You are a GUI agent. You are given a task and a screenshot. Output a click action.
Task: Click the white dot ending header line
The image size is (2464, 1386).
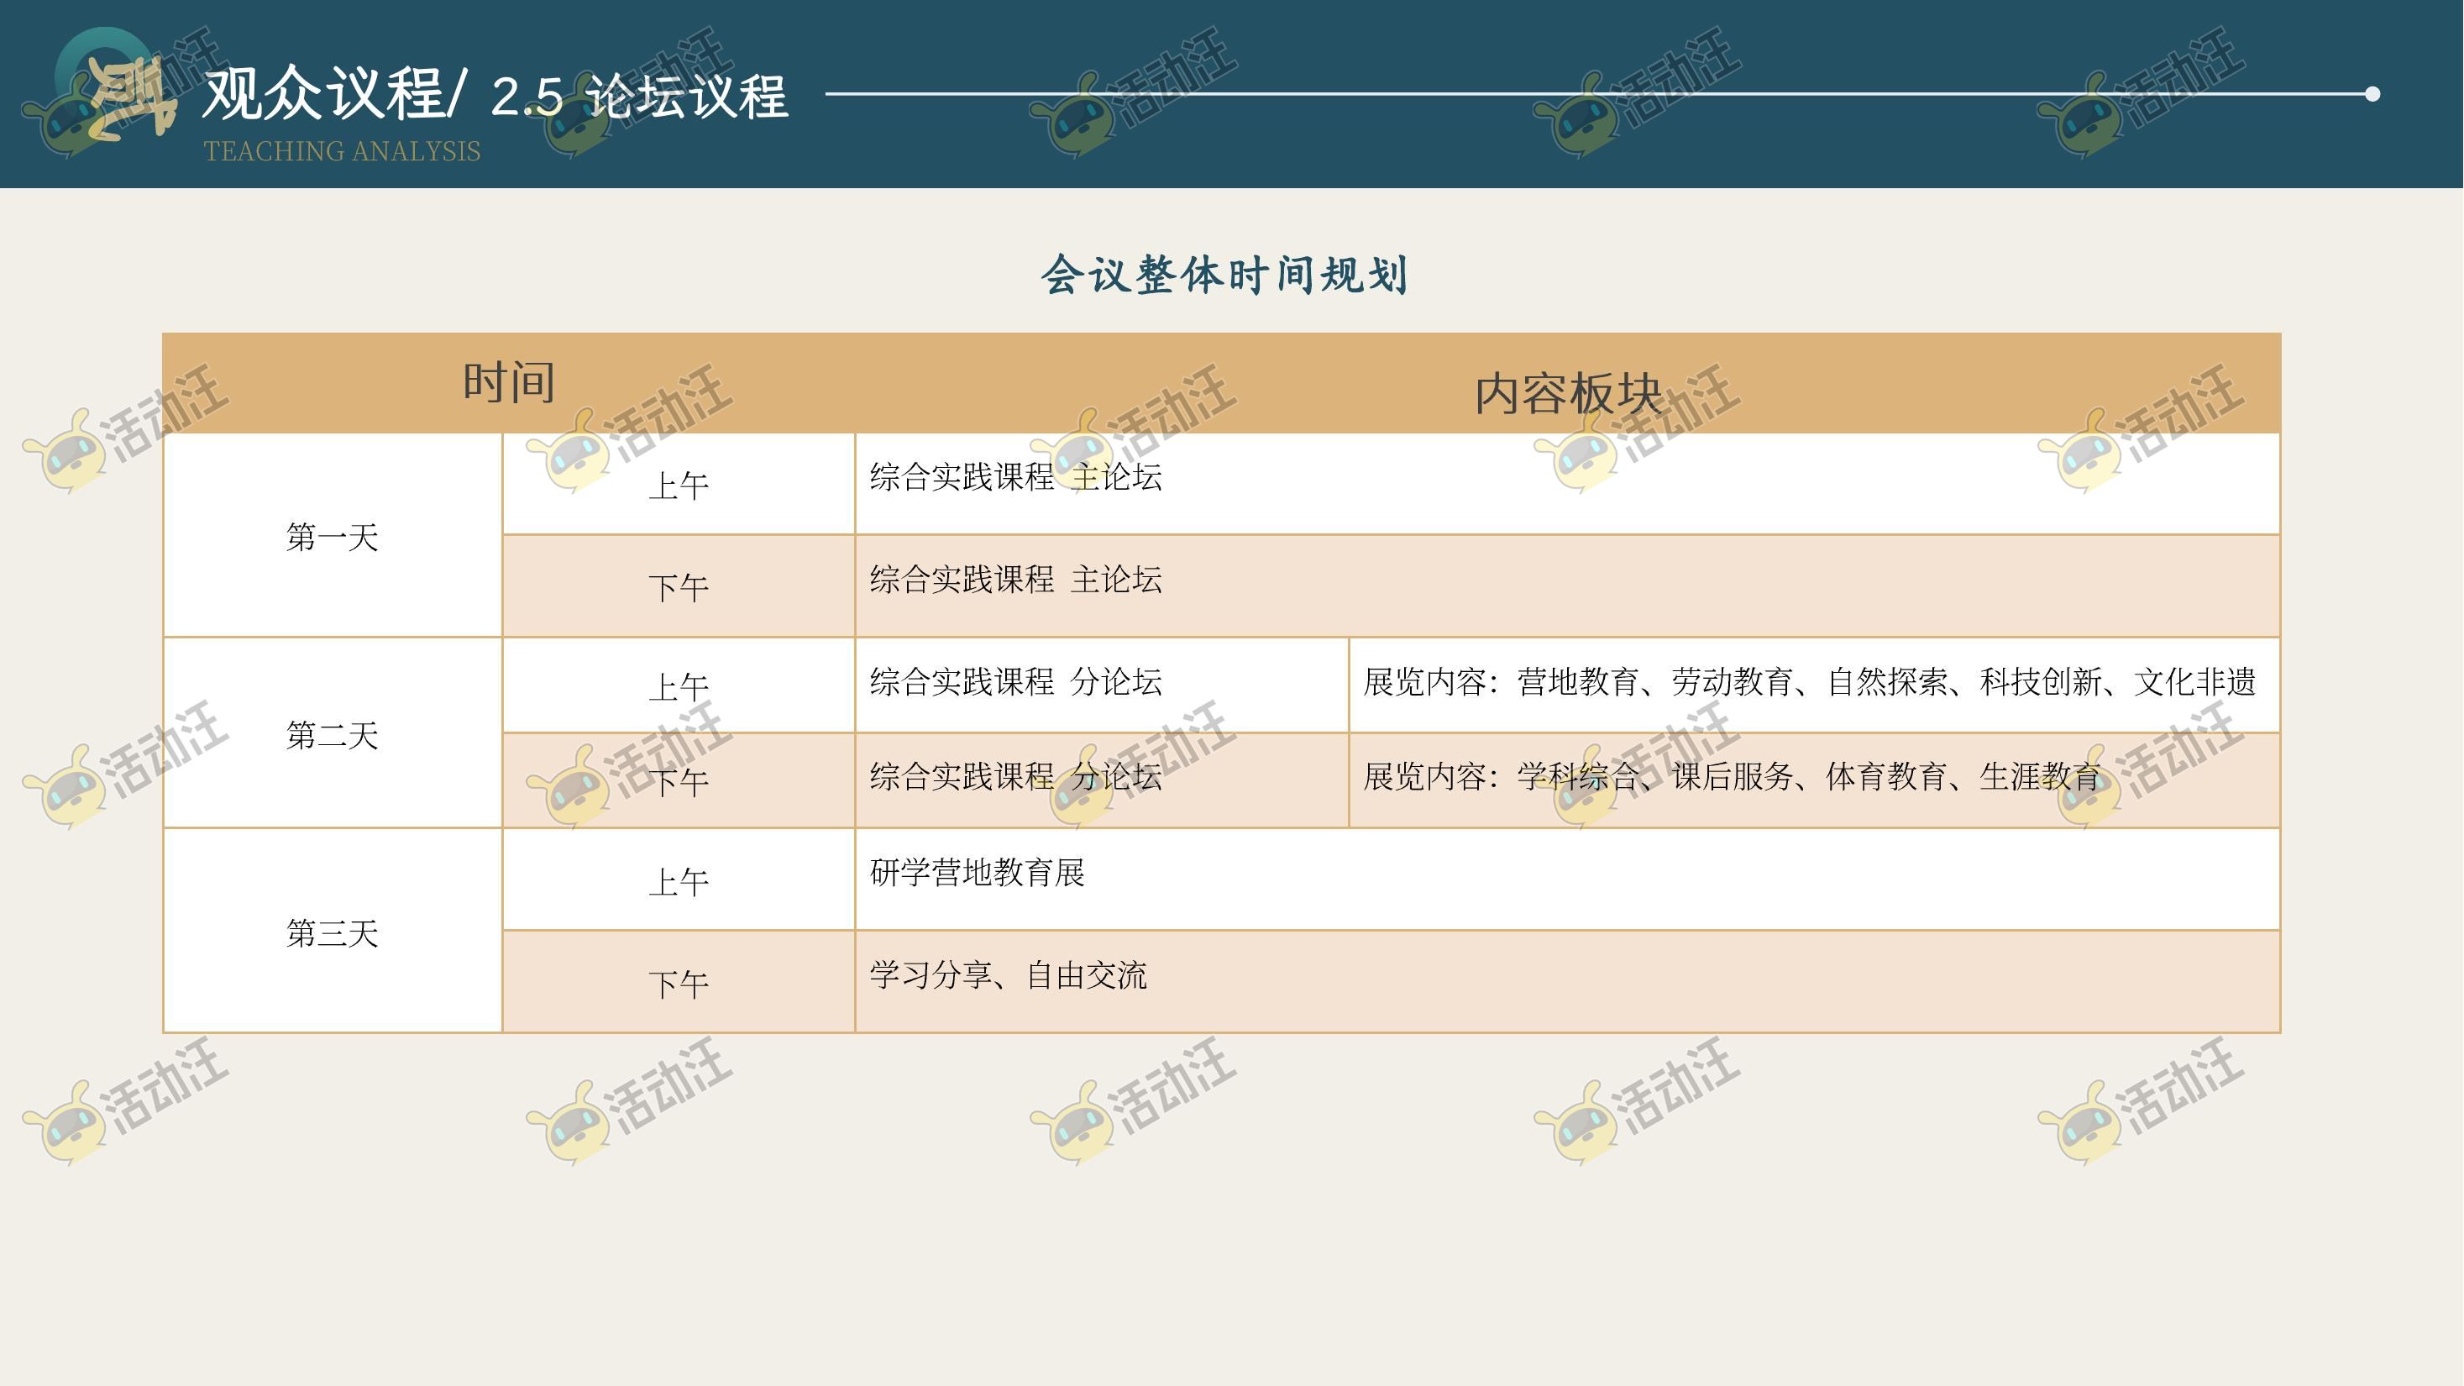[2372, 94]
